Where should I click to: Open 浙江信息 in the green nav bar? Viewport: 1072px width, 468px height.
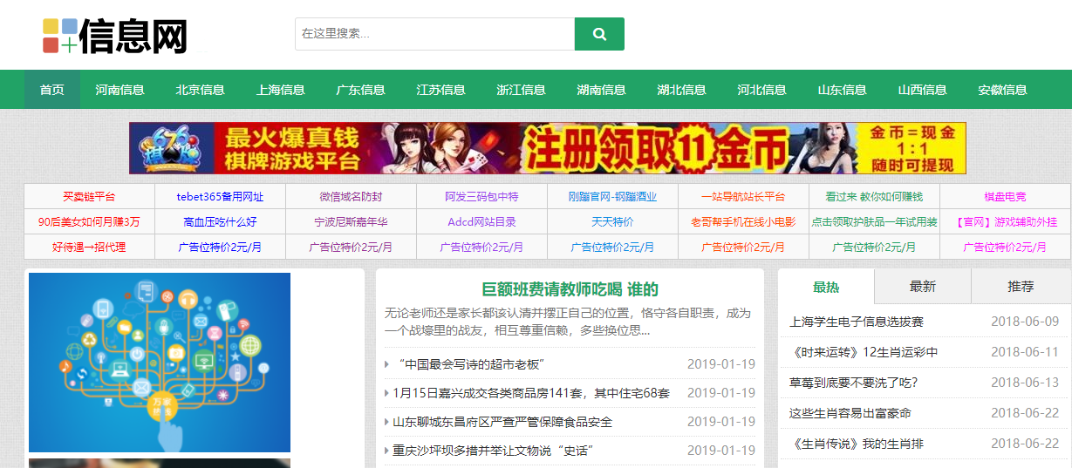[522, 90]
